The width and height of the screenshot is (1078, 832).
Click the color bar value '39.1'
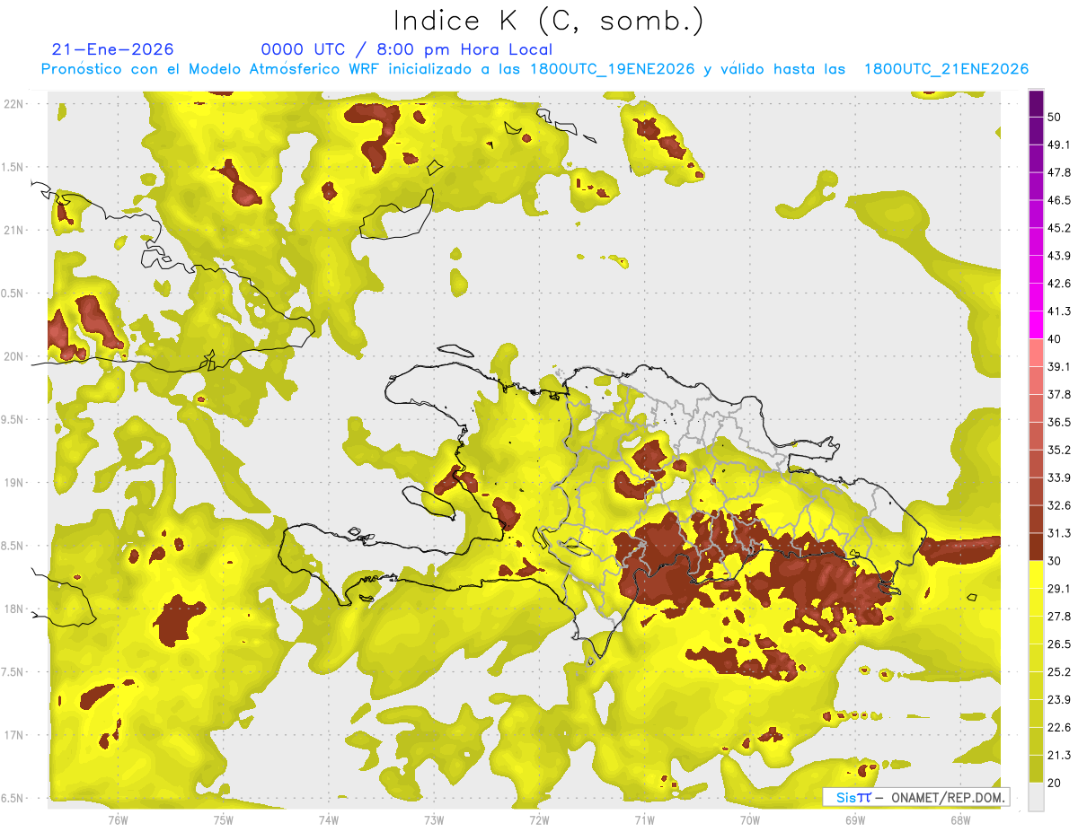point(1058,366)
